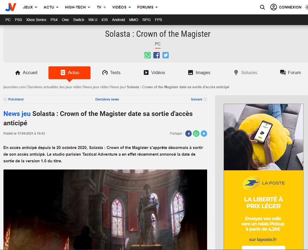The image size is (308, 250).
Task: Click the Suivant article link
Action: pos(196,99)
